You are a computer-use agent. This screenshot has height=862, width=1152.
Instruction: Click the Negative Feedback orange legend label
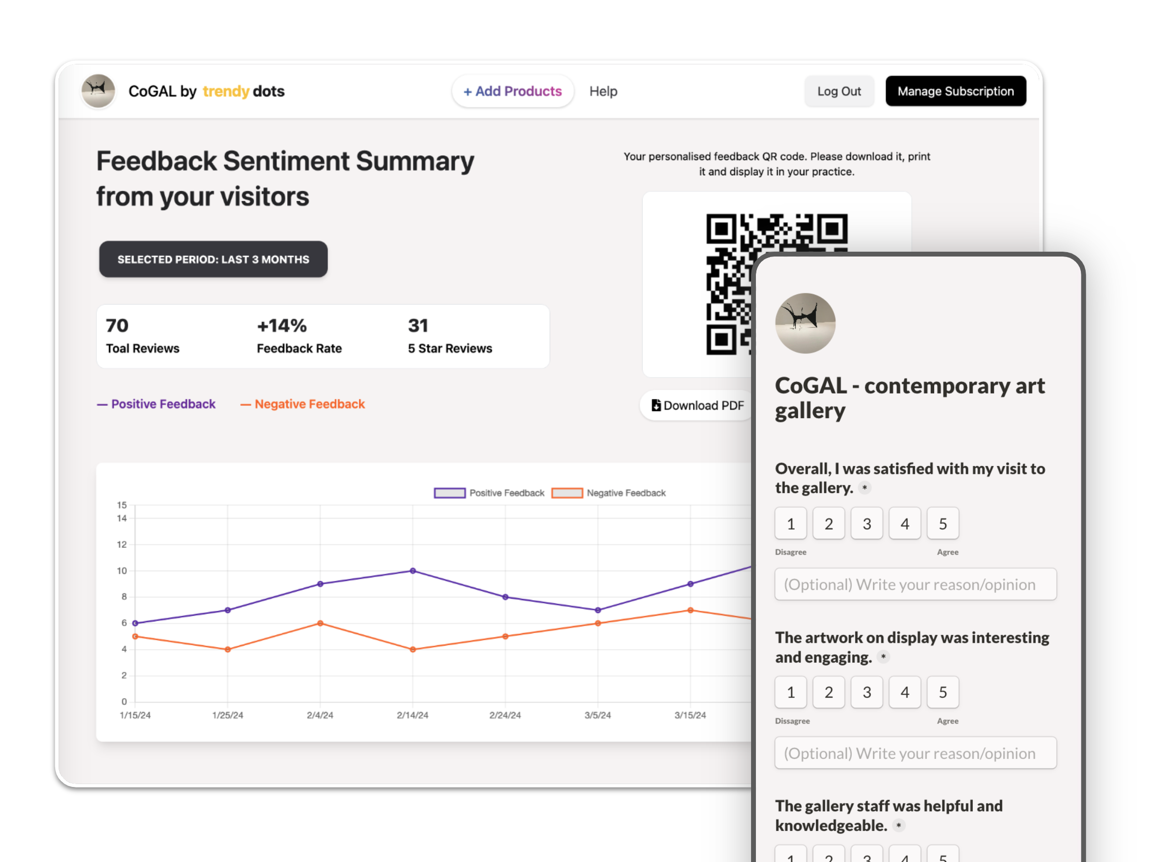coord(309,404)
